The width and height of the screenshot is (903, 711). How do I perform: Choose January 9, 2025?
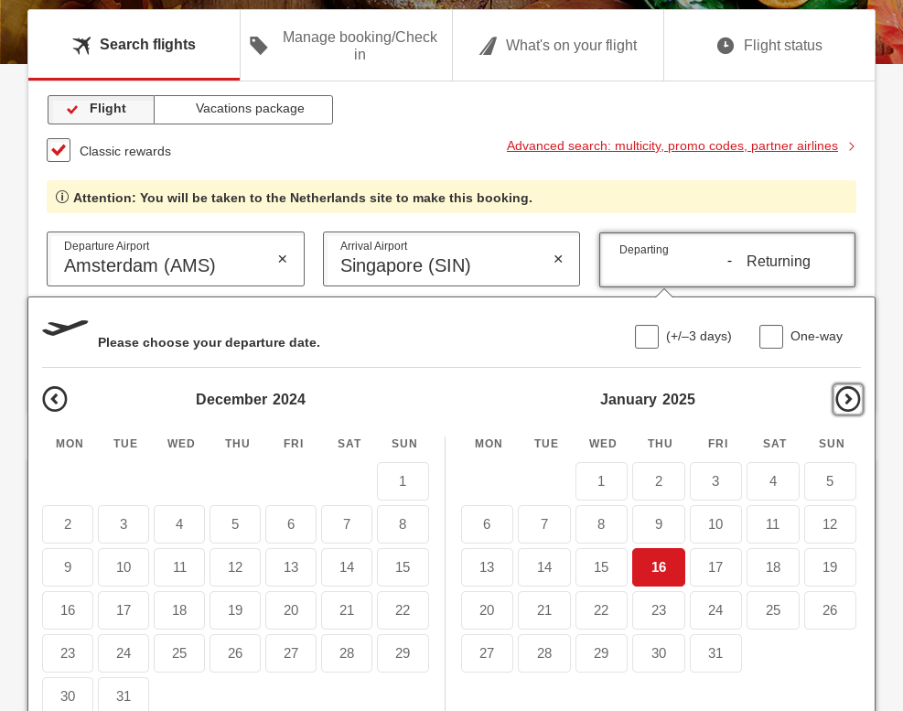[x=659, y=524]
